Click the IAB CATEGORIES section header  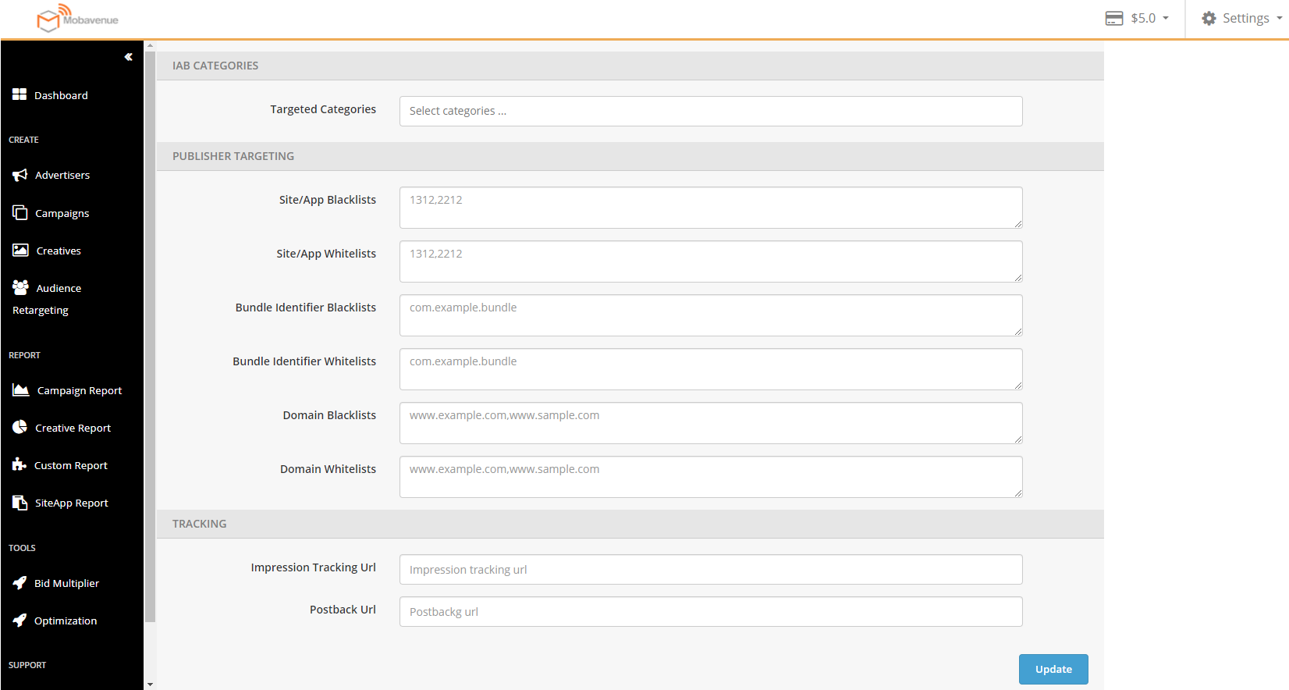tap(630, 66)
